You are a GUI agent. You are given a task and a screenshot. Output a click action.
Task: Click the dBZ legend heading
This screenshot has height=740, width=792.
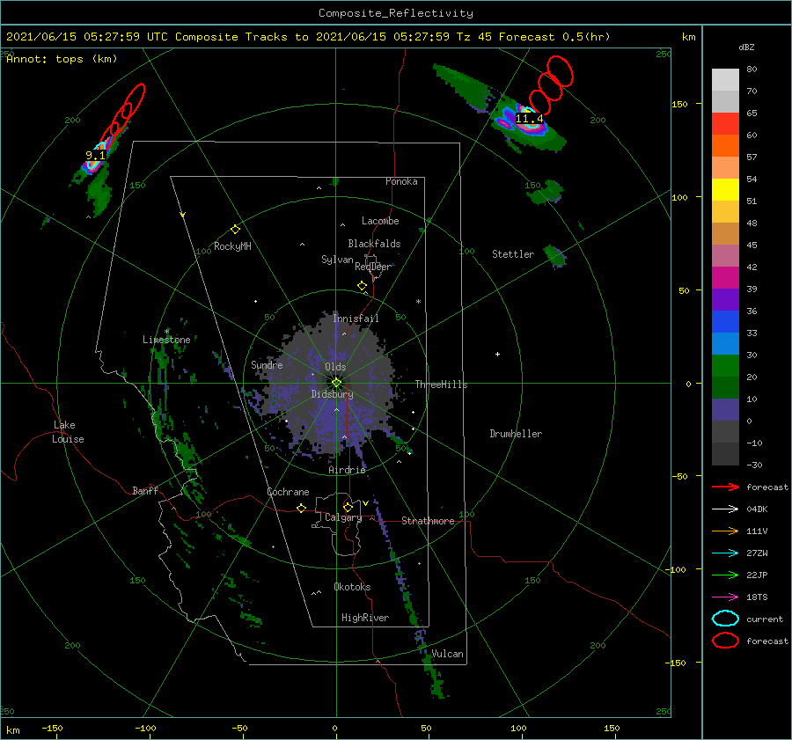[x=746, y=47]
